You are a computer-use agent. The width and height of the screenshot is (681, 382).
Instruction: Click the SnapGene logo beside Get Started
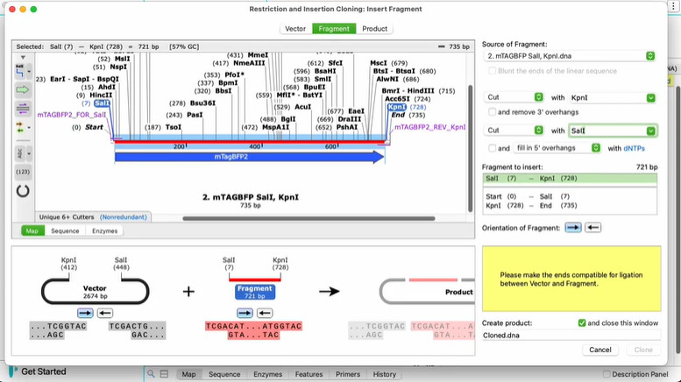(x=13, y=371)
